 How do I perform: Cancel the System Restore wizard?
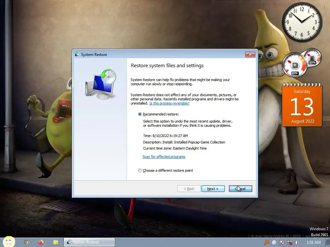coord(240,188)
